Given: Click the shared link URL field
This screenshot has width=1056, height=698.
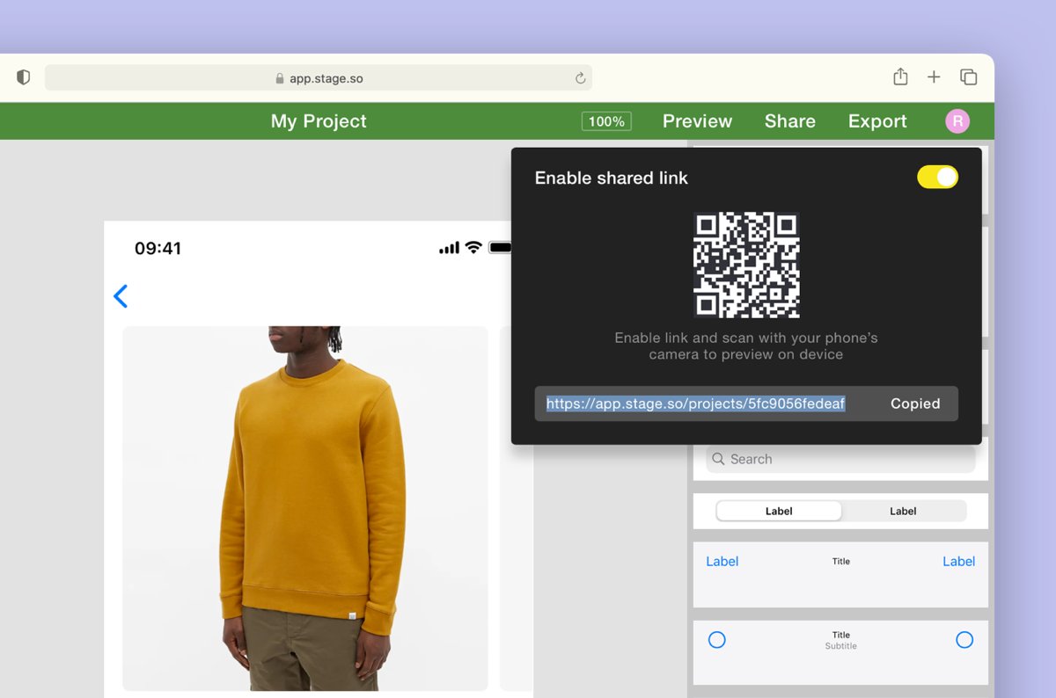Looking at the screenshot, I should tap(695, 404).
